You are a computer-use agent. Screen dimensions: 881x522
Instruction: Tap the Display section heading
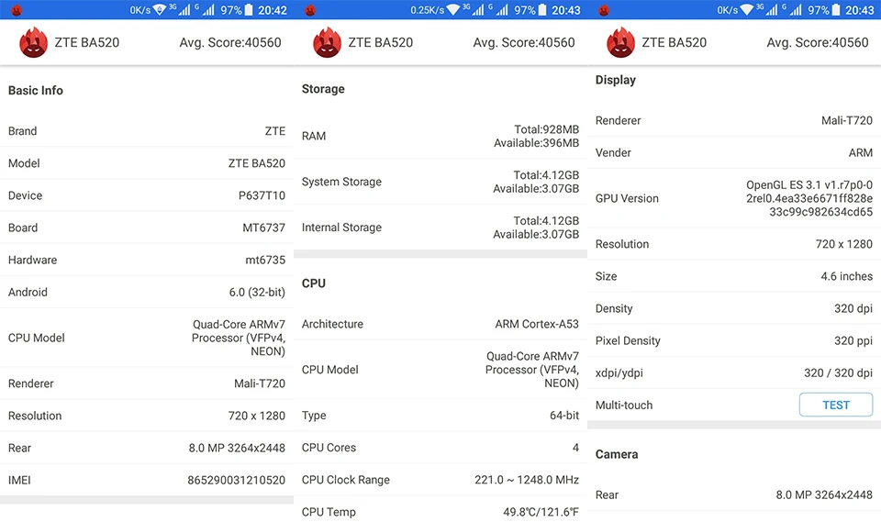click(616, 80)
